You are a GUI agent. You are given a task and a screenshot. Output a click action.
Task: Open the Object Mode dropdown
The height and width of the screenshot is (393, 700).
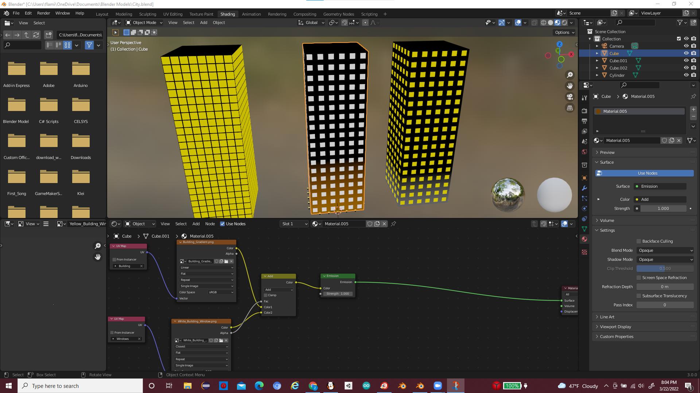[x=144, y=23]
